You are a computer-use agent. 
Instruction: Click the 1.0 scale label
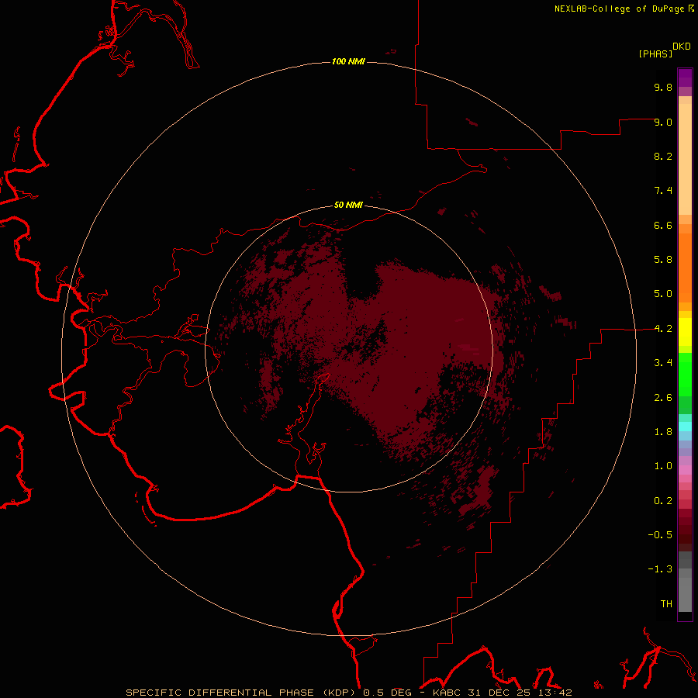pos(663,466)
